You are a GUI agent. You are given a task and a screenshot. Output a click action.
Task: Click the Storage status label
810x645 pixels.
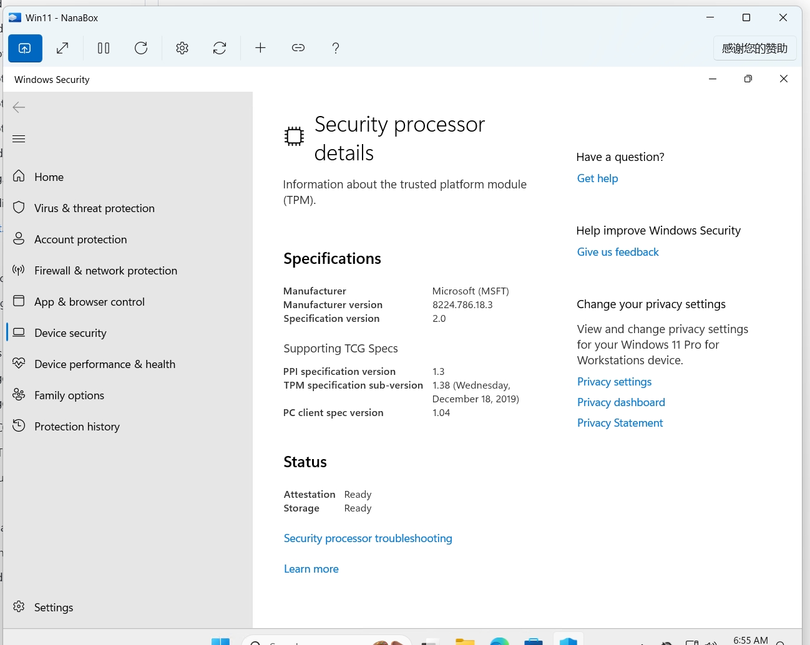[x=301, y=508]
